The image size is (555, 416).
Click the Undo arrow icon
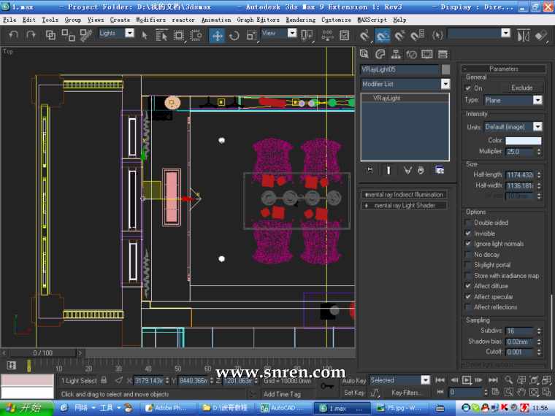coord(13,34)
